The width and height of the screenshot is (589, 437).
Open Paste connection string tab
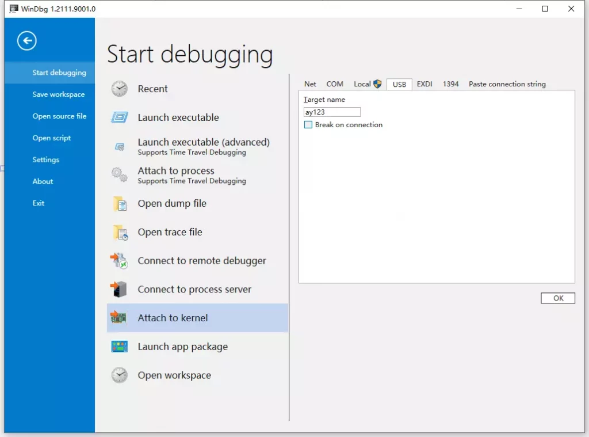pyautogui.click(x=507, y=84)
